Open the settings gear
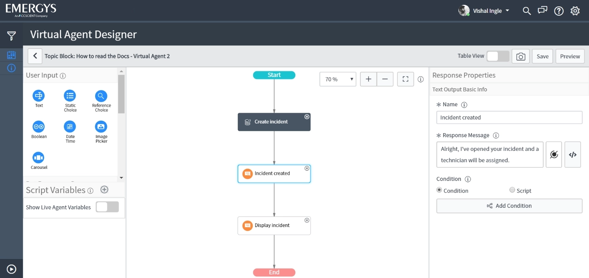589x278 pixels. 575,11
